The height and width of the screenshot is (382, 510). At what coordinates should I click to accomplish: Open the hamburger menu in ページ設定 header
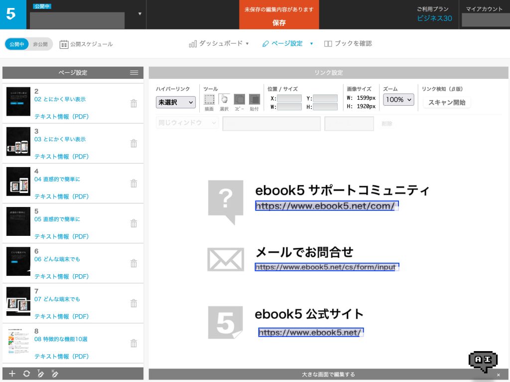coord(134,73)
